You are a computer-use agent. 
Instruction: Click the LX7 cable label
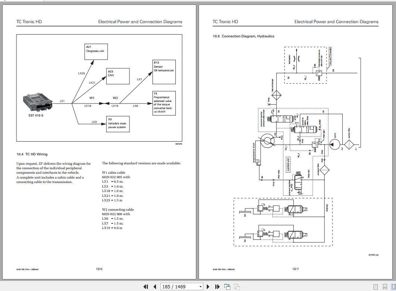pos(140,80)
